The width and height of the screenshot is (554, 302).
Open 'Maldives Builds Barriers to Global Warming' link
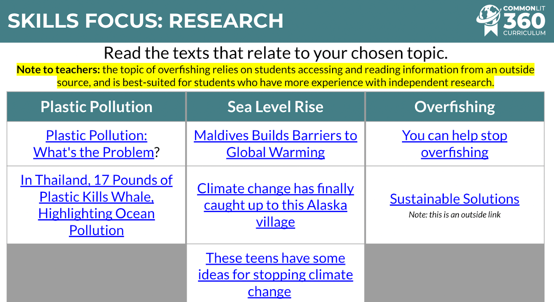[x=276, y=144]
